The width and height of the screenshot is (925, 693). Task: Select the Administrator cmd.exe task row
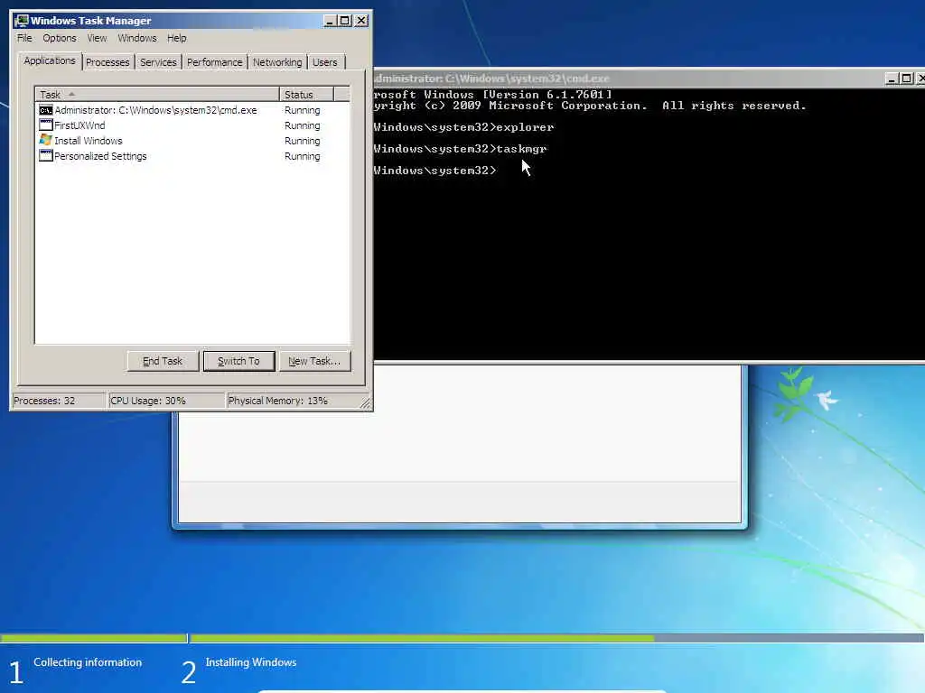coord(192,110)
